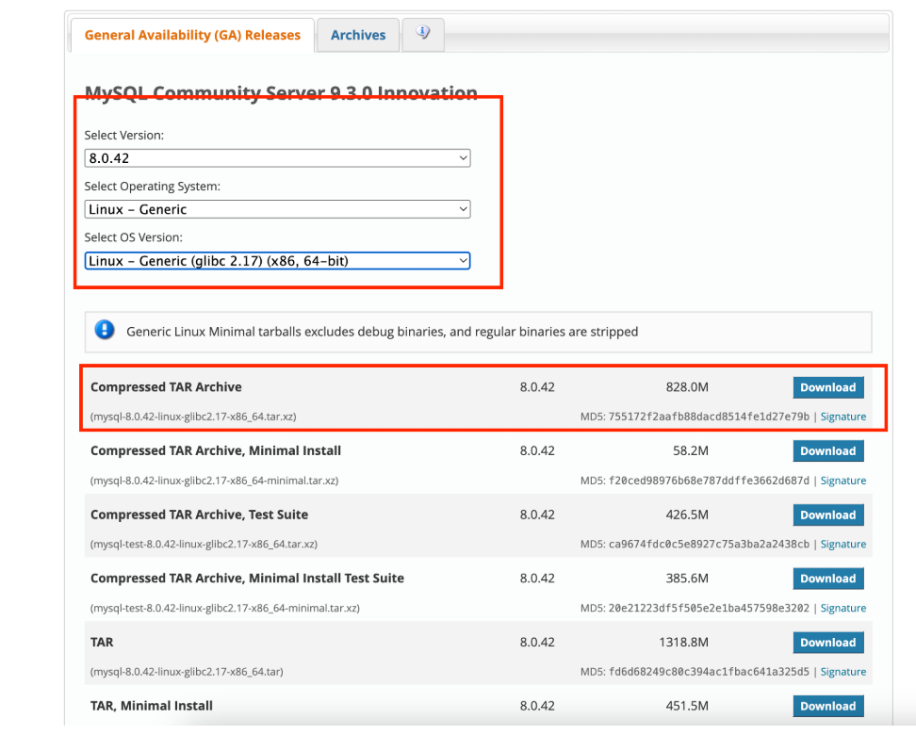
Task: Open the Select Version dropdown
Action: (277, 158)
